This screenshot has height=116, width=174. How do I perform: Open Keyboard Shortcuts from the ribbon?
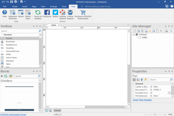click(13, 14)
